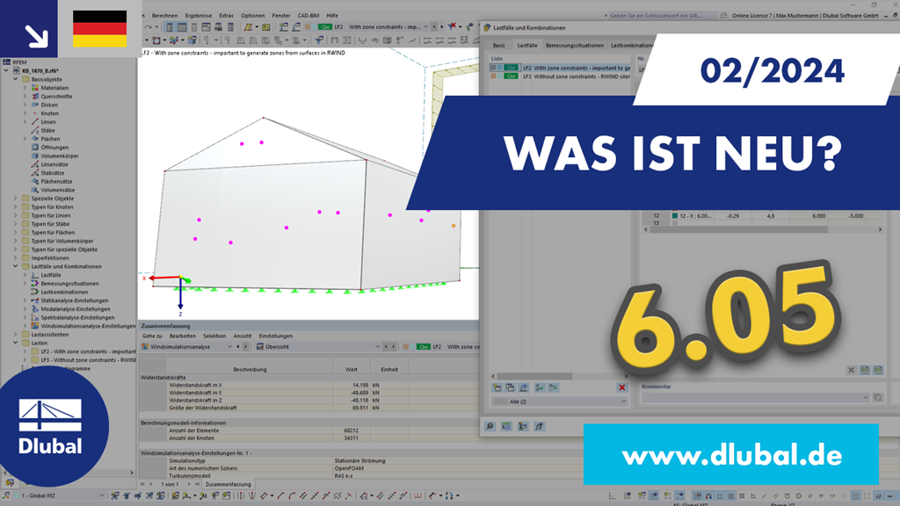Click the Anzahl der Elemente value 68212
This screenshot has height=506, width=900.
click(x=352, y=430)
